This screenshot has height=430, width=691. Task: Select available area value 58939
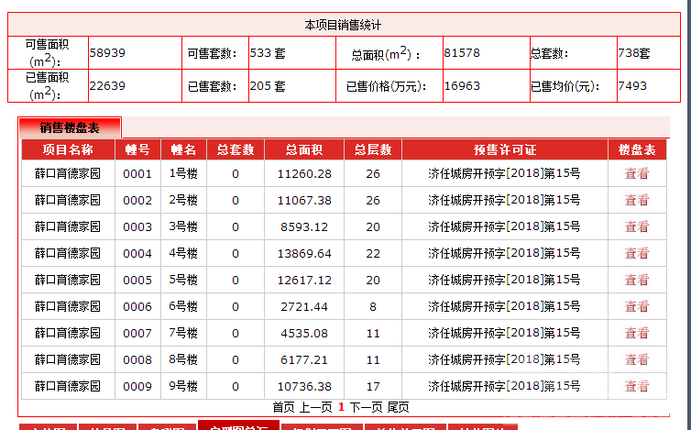(107, 53)
